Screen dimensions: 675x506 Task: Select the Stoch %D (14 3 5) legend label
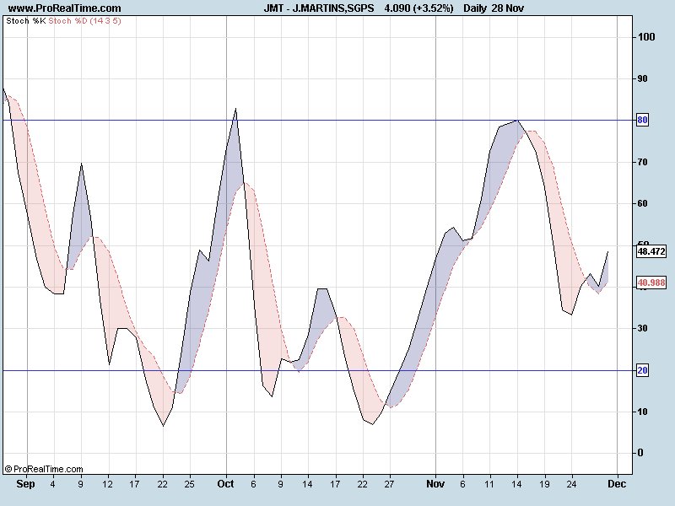85,20
